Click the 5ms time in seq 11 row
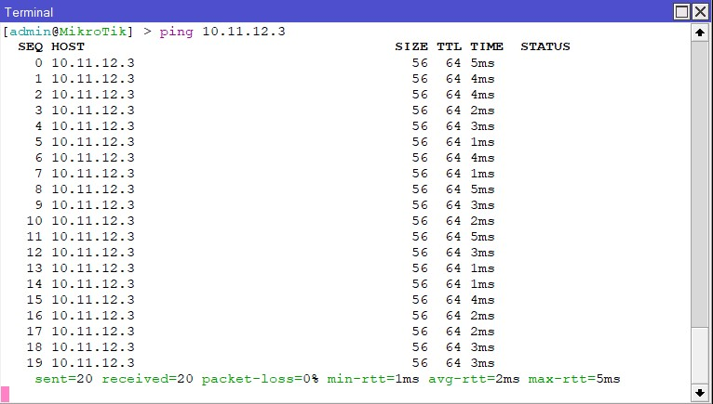 (x=482, y=237)
